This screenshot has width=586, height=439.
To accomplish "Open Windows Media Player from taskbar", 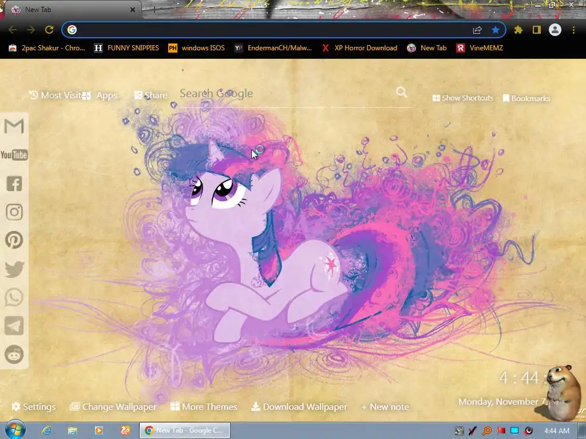I will click(99, 430).
